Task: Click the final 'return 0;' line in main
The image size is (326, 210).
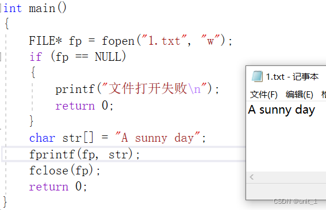Action: pos(58,186)
